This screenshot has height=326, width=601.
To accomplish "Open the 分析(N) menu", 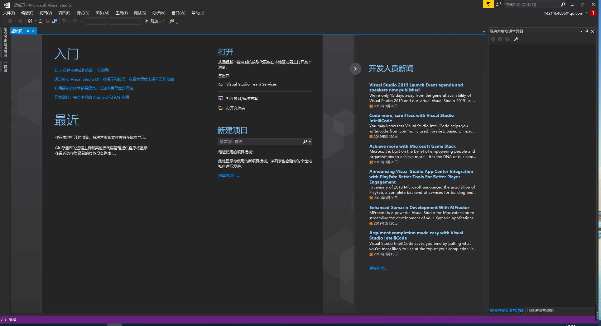I will click(159, 13).
